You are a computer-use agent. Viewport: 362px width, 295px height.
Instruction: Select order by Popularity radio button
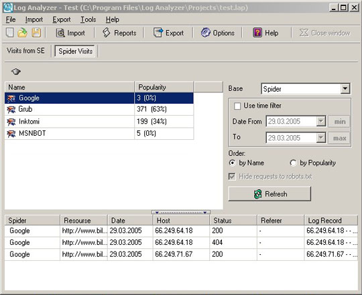[x=293, y=163]
